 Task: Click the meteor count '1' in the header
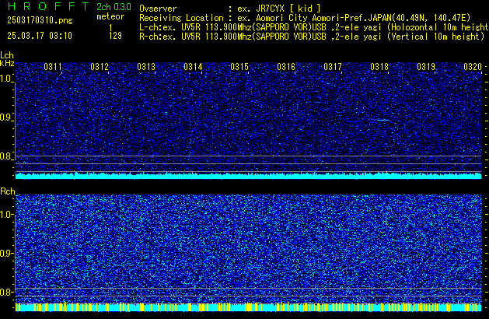pyautogui.click(x=110, y=28)
